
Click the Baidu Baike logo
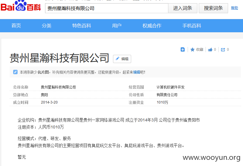click(x=20, y=6)
